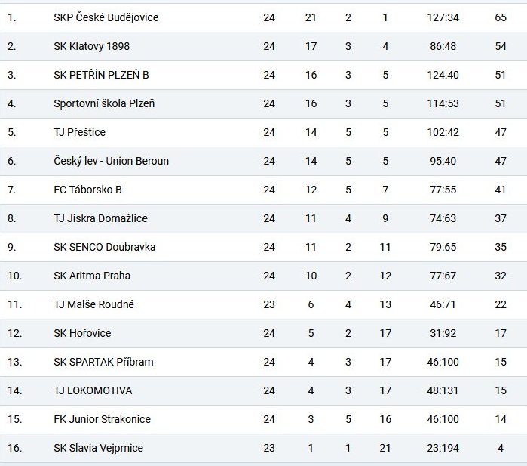Screen dimensions: 527x466
Task: Open SK SENCO Doubravka team
Action: click(105, 247)
